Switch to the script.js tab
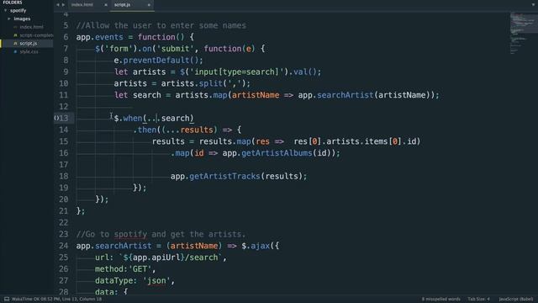The width and height of the screenshot is (538, 303). point(122,5)
